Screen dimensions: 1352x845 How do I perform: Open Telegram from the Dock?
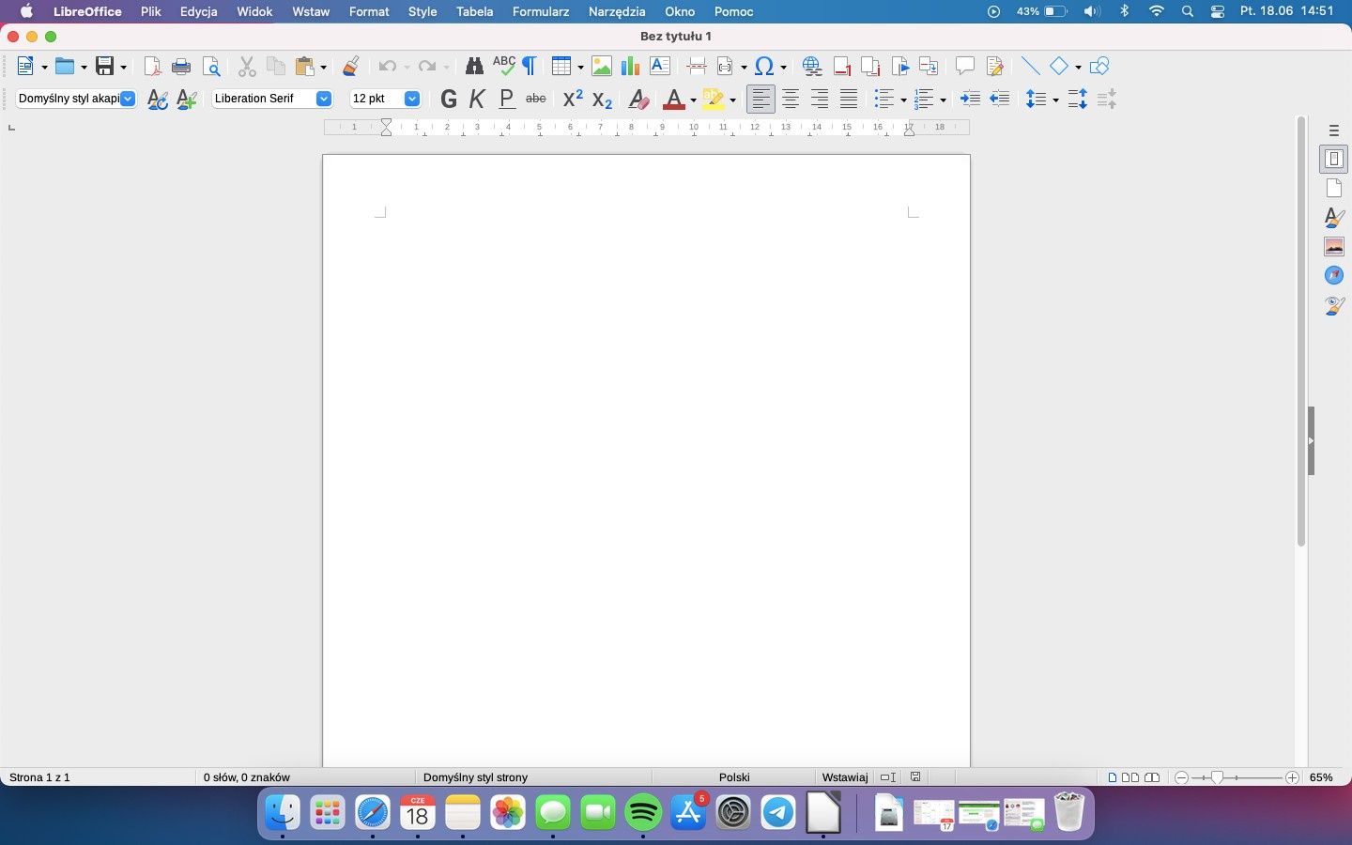point(778,813)
